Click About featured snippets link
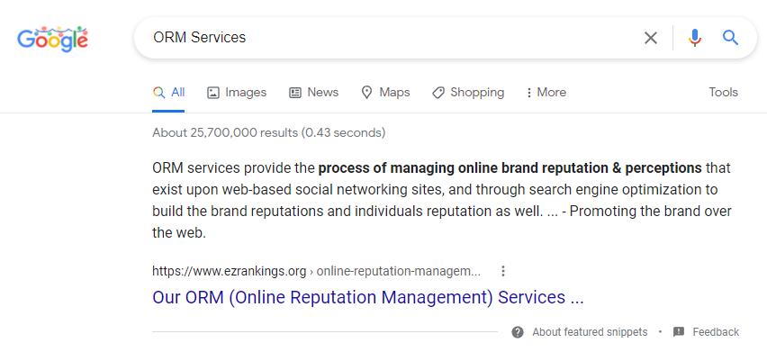This screenshot has height=352, width=767. 590,332
